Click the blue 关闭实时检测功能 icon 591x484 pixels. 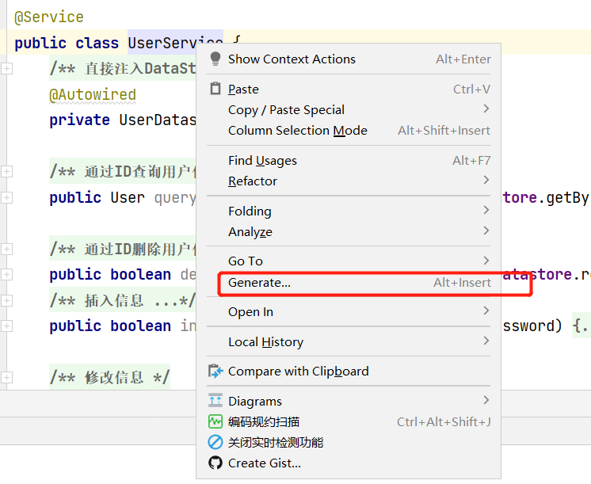tap(215, 442)
